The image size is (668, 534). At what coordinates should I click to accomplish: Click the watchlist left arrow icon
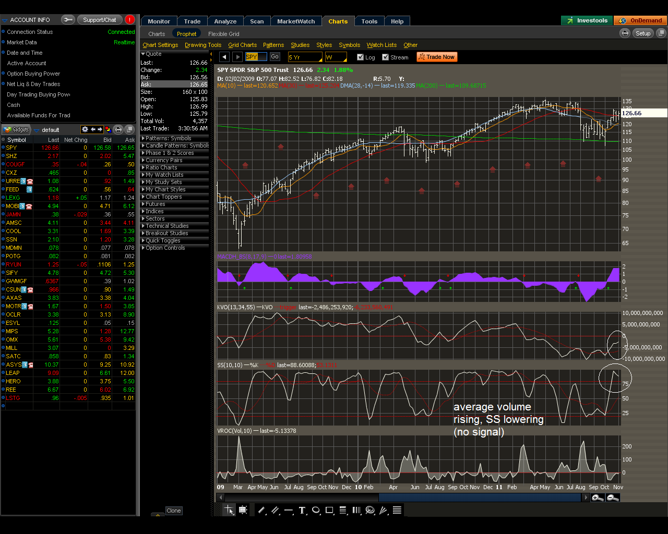click(x=93, y=129)
